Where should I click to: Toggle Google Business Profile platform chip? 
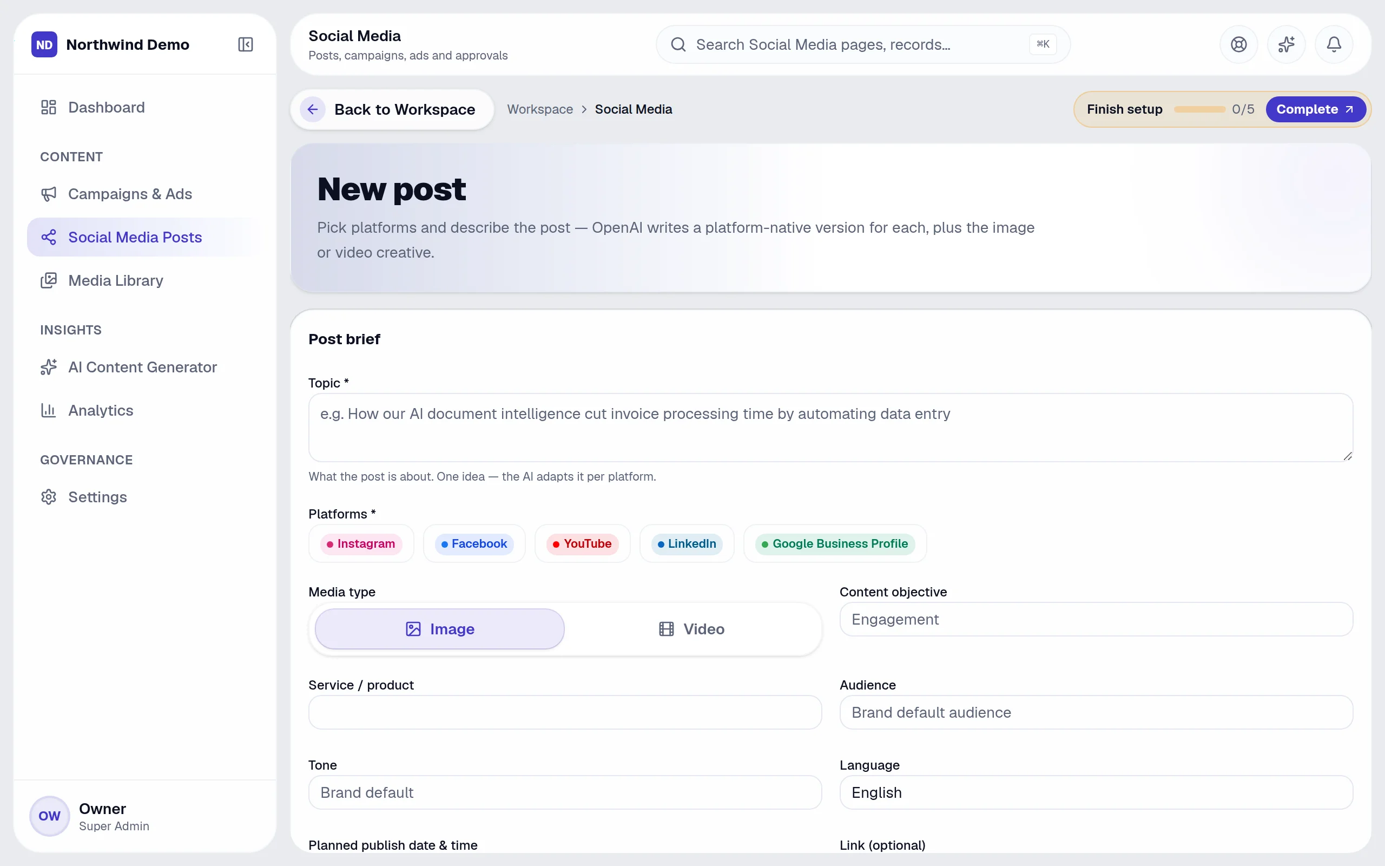point(835,543)
